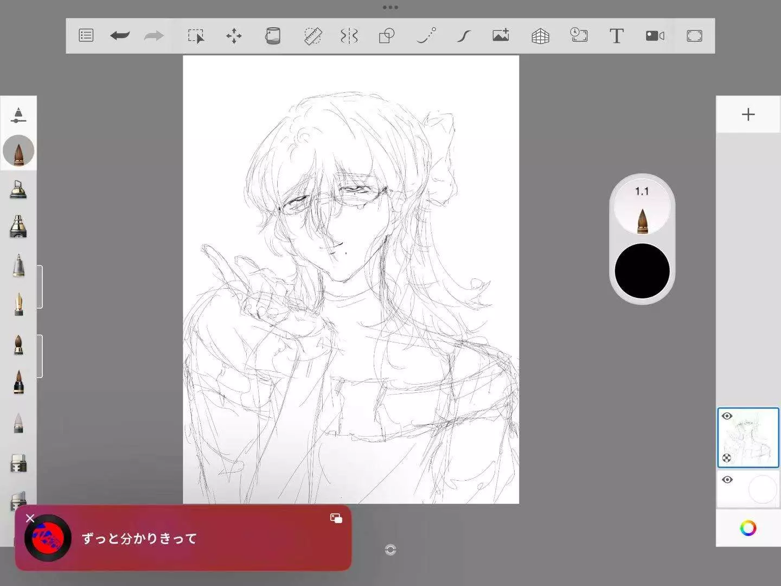
Task: Select the flood fill bucket tool
Action: [x=272, y=36]
